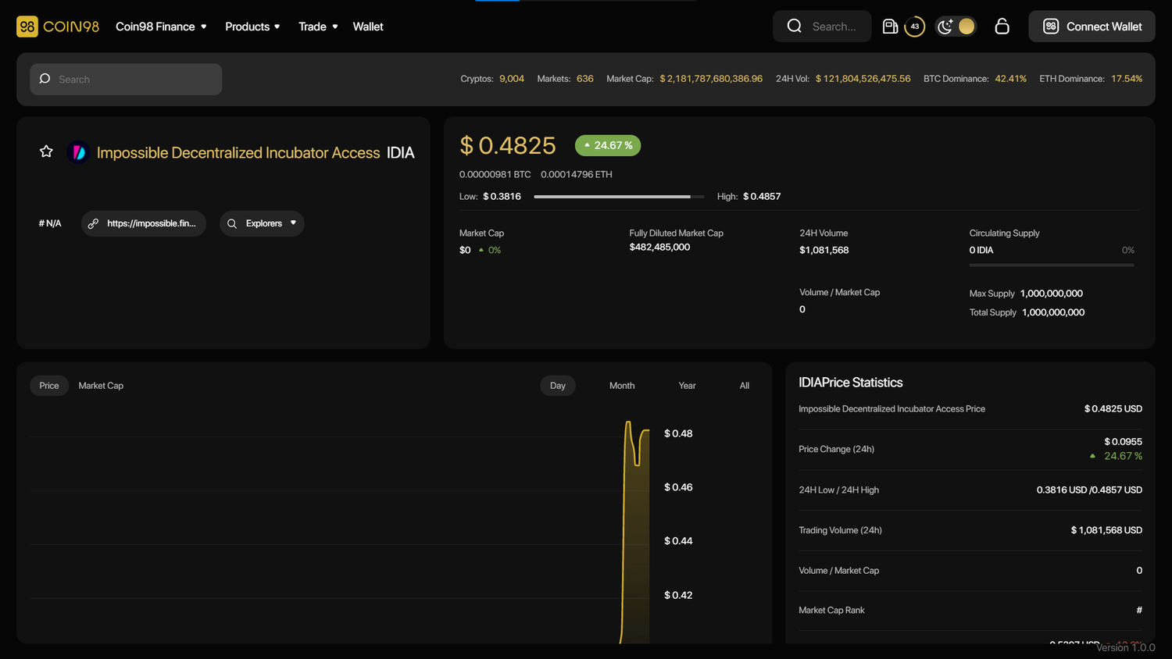
Task: Select the Day chart range
Action: click(x=558, y=386)
